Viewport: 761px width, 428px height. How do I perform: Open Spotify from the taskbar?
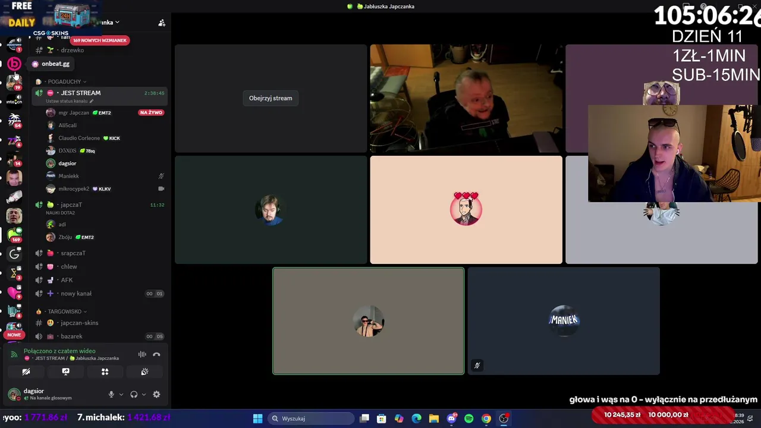(x=469, y=418)
